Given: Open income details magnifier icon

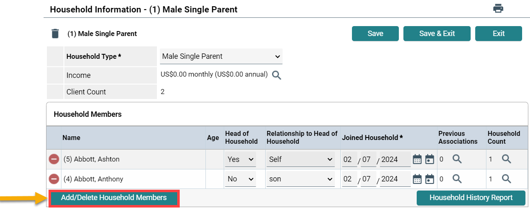Looking at the screenshot, I should (x=276, y=75).
